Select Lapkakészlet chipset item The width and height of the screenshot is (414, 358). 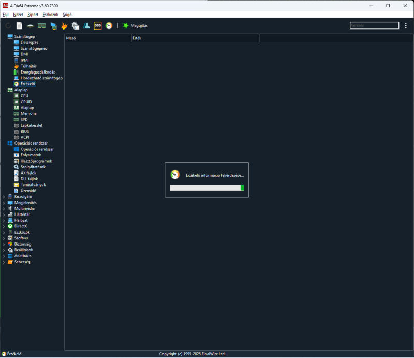(32, 125)
